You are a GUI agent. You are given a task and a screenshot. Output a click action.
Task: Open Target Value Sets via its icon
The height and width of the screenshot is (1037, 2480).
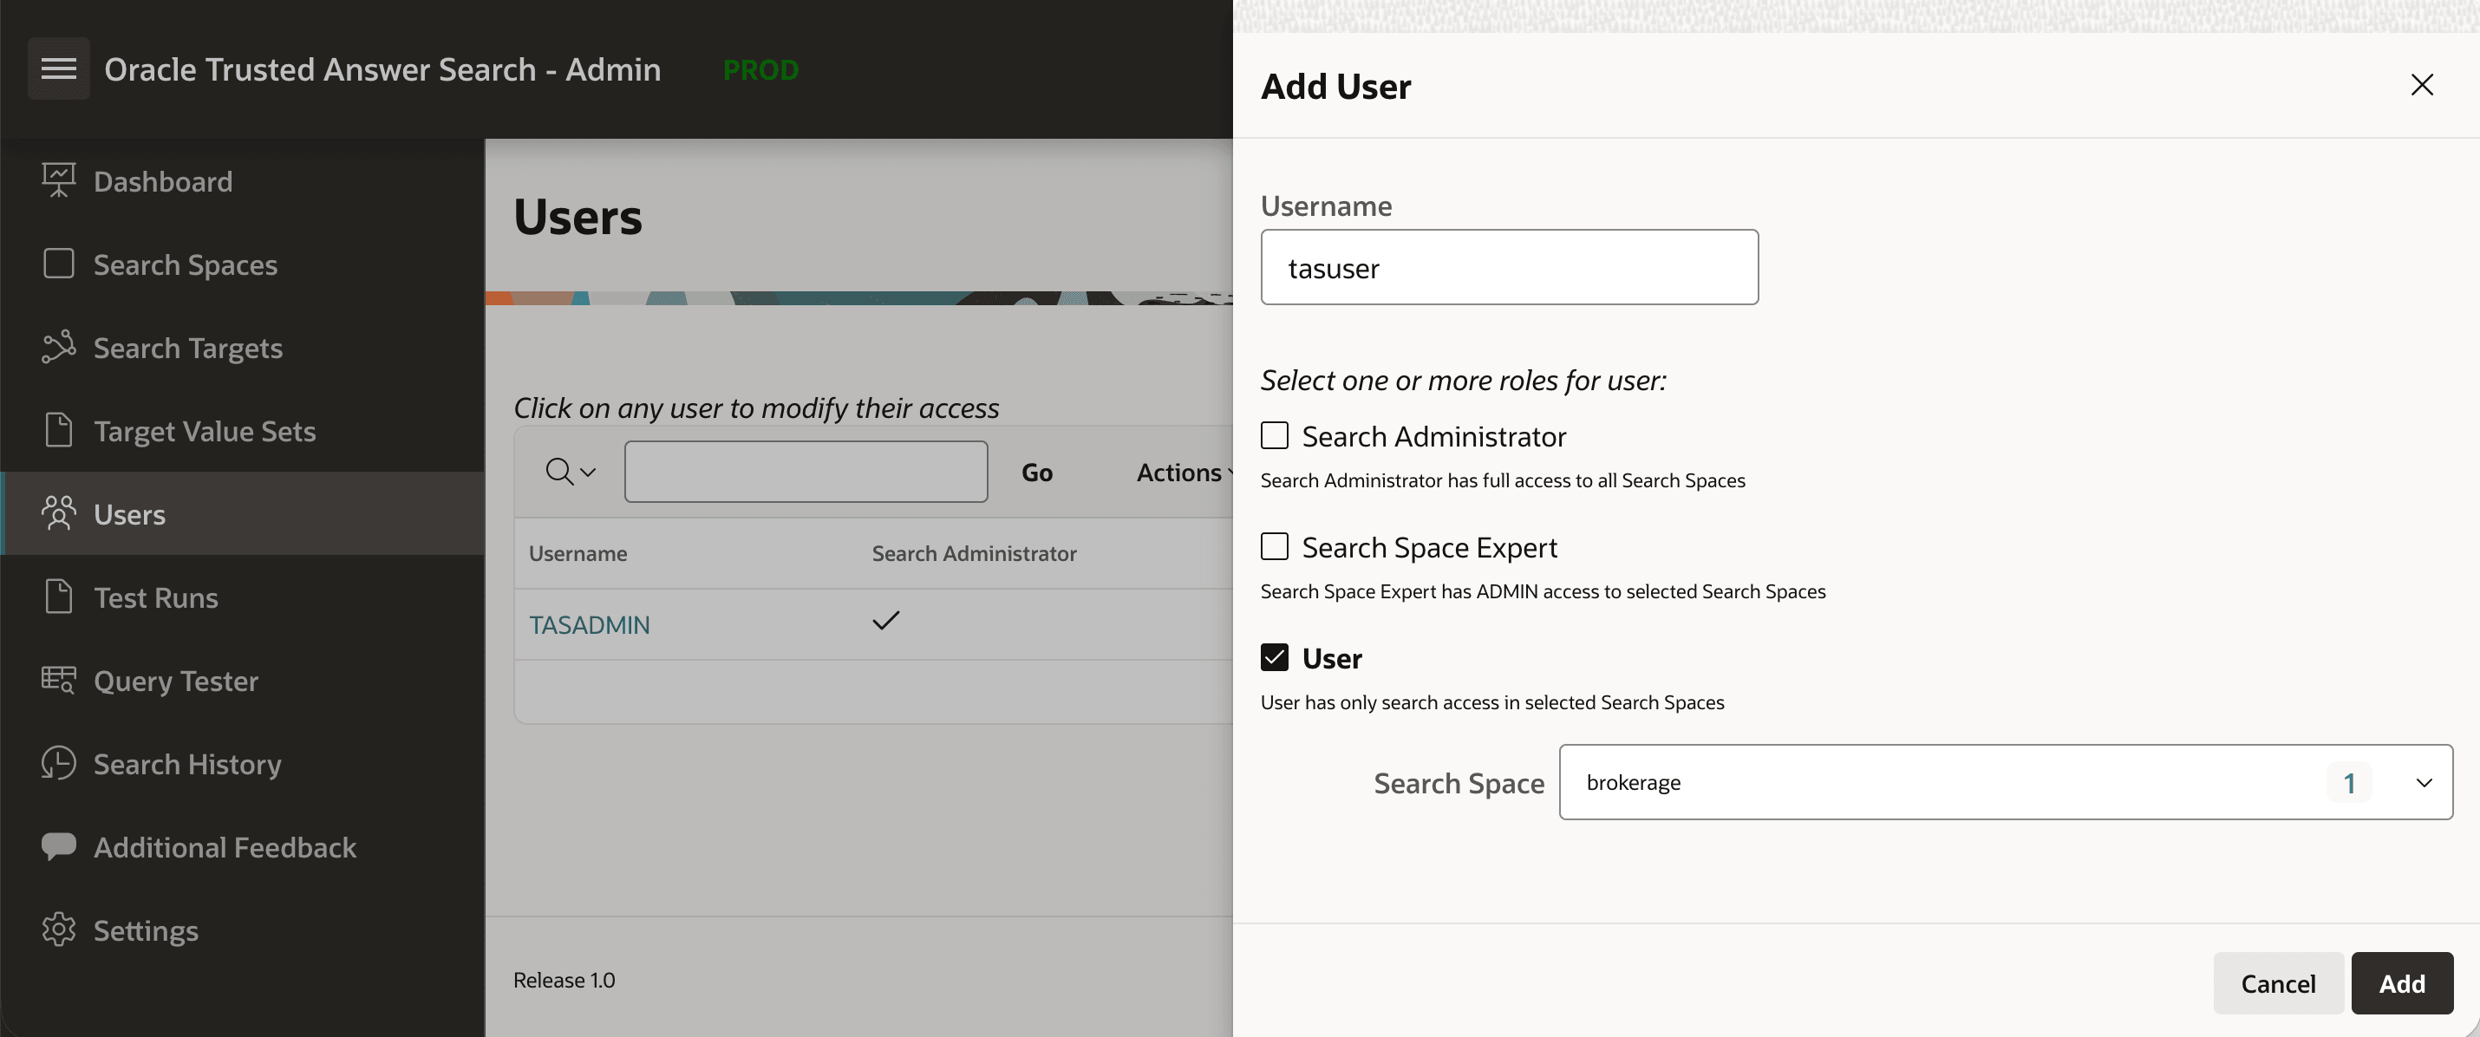(59, 430)
